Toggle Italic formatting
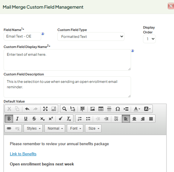Screen dimensions: 174x172 coord(17,119)
